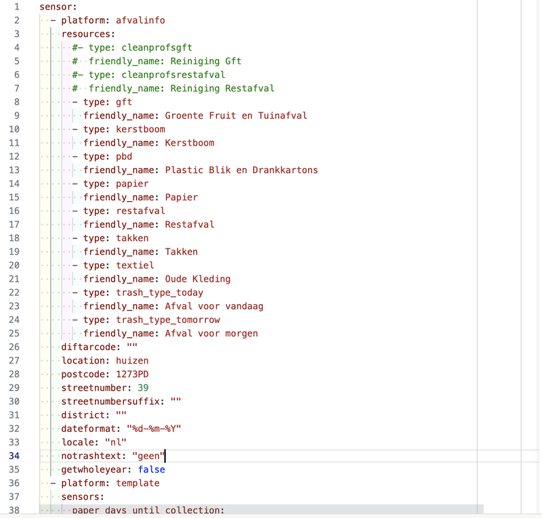Click 'papier' type value on line 14
This screenshot has width=542, height=518.
(132, 184)
